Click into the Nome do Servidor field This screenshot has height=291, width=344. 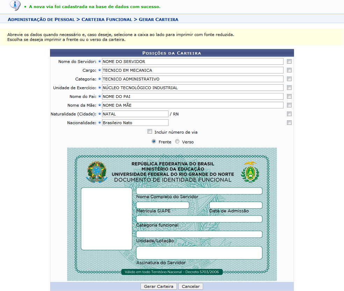(x=192, y=62)
